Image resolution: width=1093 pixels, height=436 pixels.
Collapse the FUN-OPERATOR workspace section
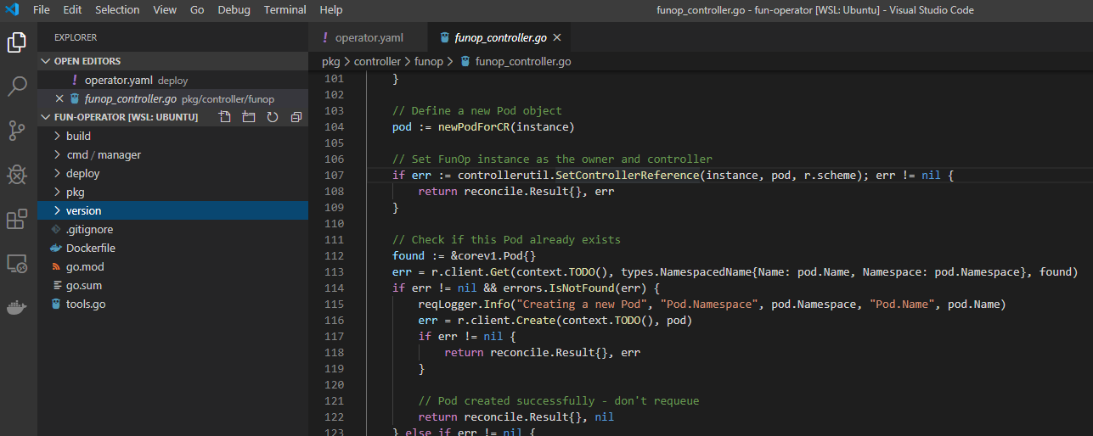tap(126, 117)
